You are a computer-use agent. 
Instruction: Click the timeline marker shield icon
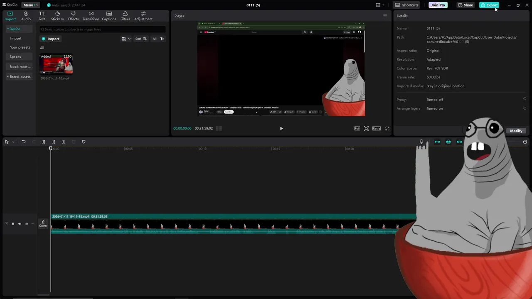pos(84,142)
